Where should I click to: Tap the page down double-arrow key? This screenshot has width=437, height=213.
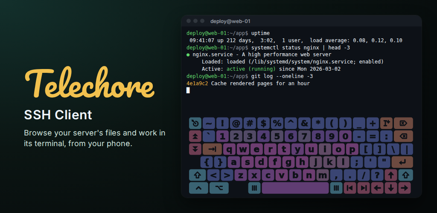click(195, 149)
